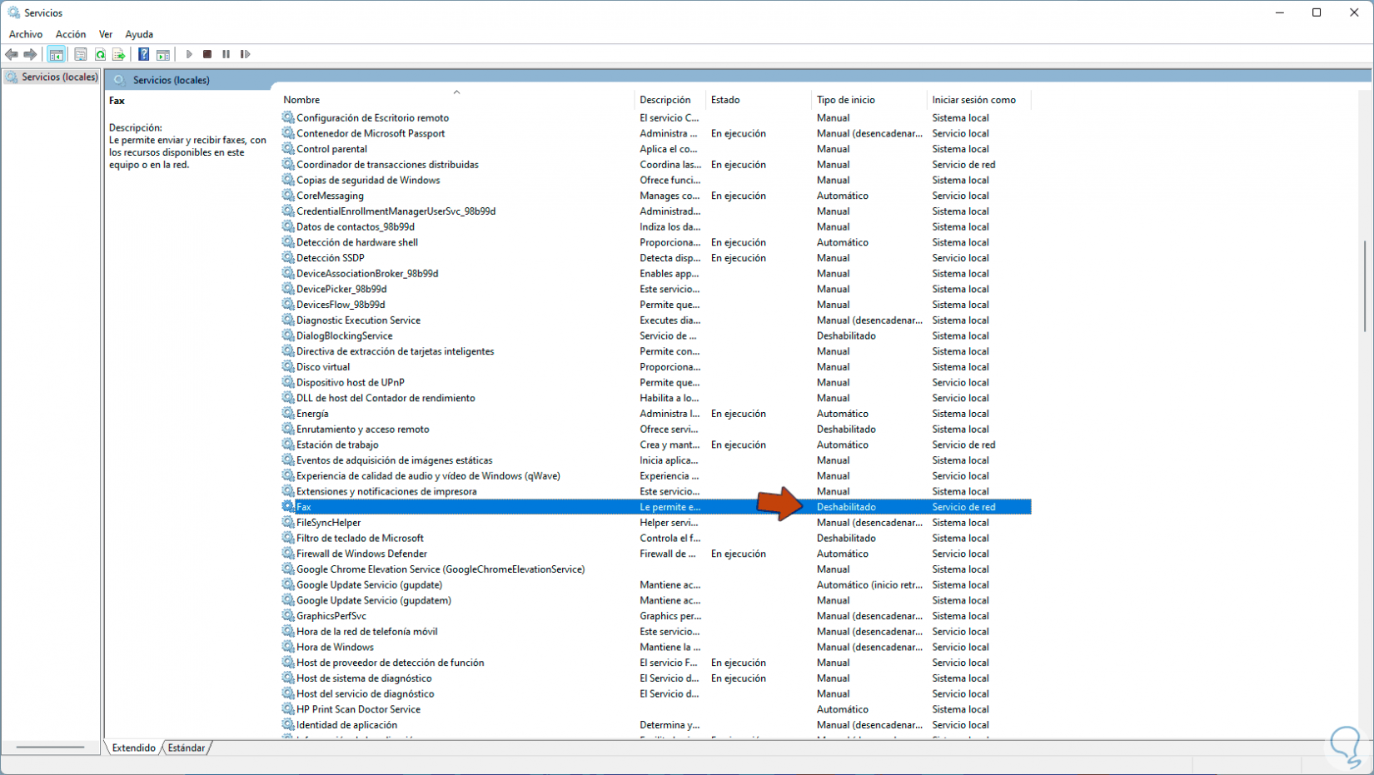Image resolution: width=1374 pixels, height=775 pixels.
Task: Open the Acción menu
Action: pos(71,34)
